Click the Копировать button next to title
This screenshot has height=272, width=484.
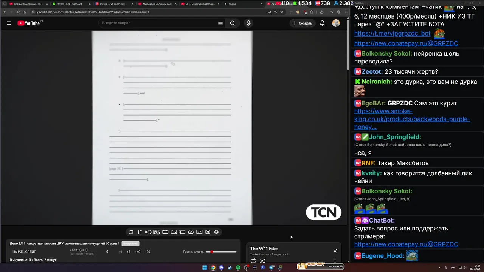coord(130,244)
